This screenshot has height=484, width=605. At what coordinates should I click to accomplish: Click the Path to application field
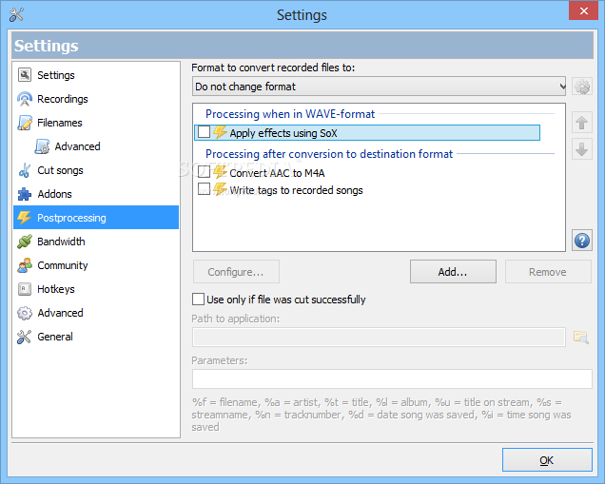pos(379,338)
